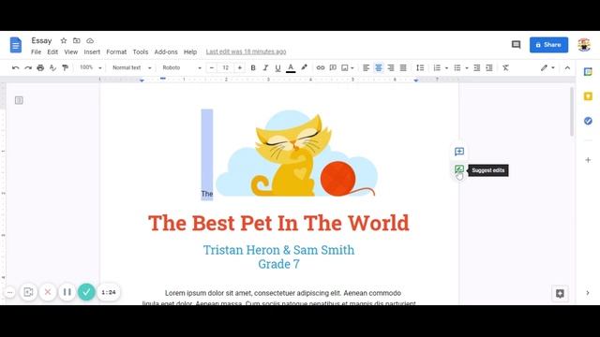The width and height of the screenshot is (600, 337).
Task: Open the highlight color picker
Action: pyautogui.click(x=304, y=67)
